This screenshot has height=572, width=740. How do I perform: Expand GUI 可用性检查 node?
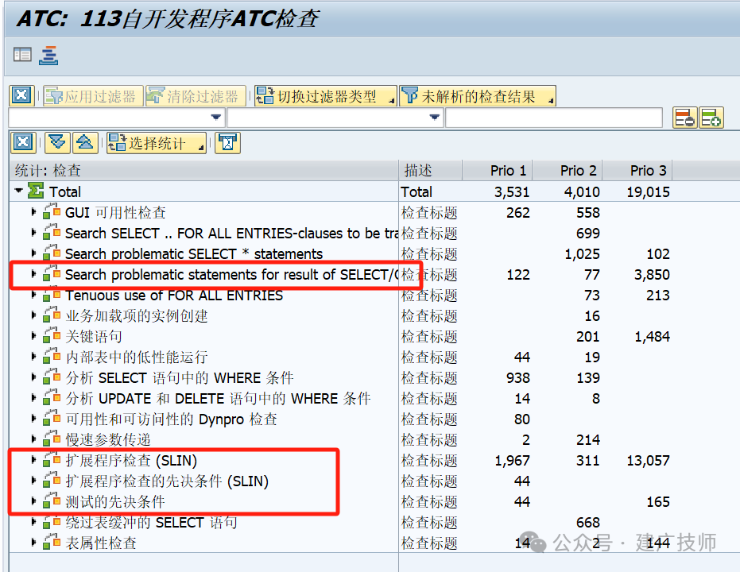click(33, 212)
